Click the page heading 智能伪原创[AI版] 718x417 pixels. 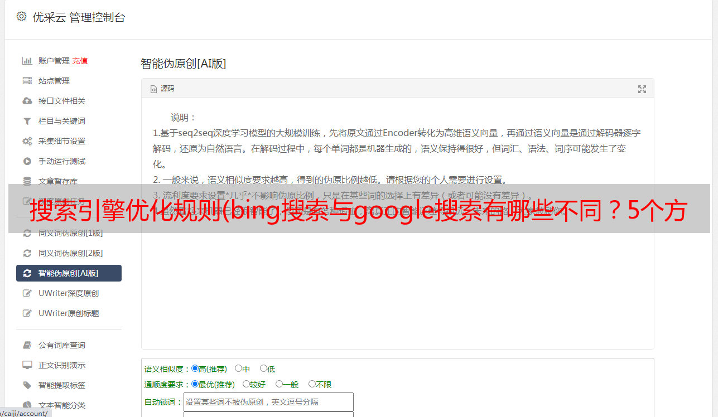pyautogui.click(x=184, y=64)
